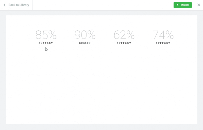The height and width of the screenshot is (130, 203).
Task: Click the DESIGN label under 90%
Action: pyautogui.click(x=85, y=43)
